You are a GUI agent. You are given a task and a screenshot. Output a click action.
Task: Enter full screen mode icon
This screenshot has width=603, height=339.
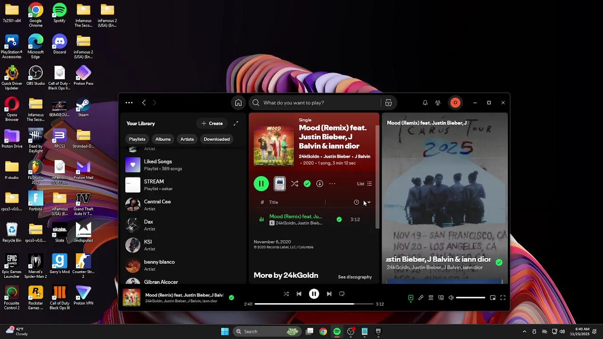tap(503, 298)
